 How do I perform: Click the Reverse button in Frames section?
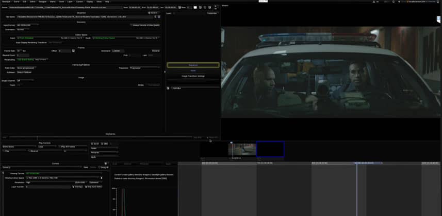[x=156, y=51]
